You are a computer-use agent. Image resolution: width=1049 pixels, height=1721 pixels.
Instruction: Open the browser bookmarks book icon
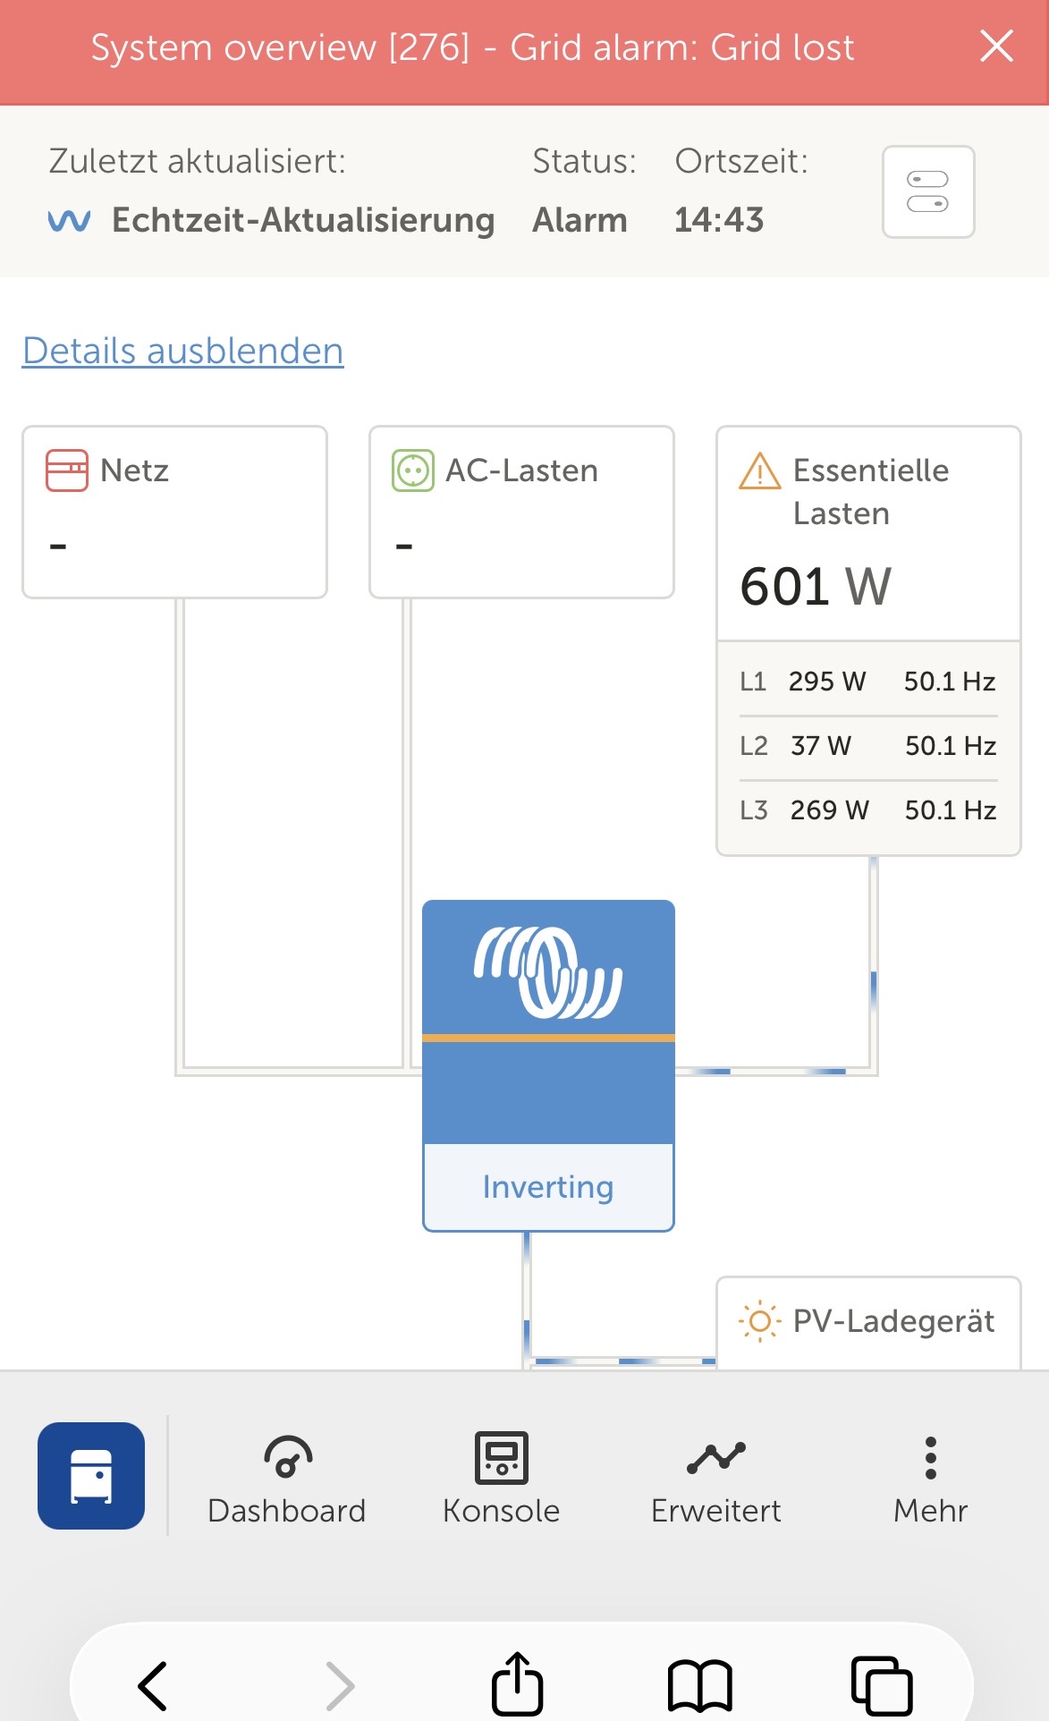coord(700,1685)
